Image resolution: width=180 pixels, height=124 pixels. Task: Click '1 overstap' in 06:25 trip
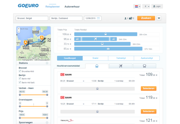[119, 81]
